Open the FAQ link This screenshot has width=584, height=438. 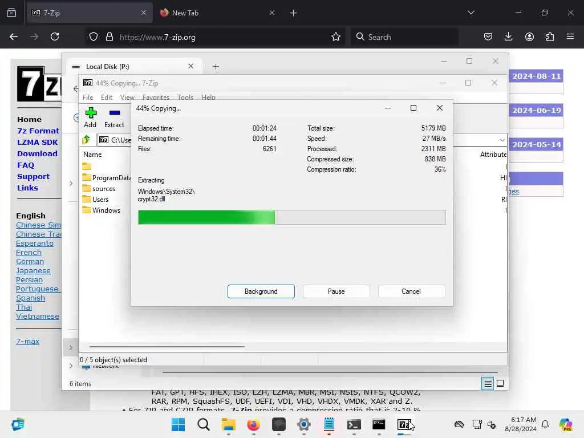pos(25,165)
